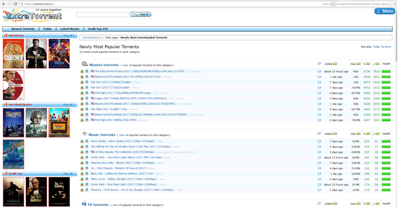Image resolution: width=400 pixels, height=212 pixels.
Task: Reload the page with browser refresh icon
Action: point(15,4)
